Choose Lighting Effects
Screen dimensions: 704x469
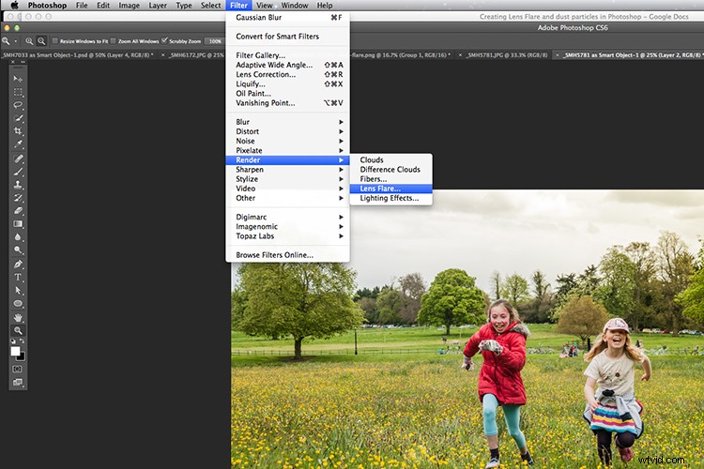click(x=391, y=198)
